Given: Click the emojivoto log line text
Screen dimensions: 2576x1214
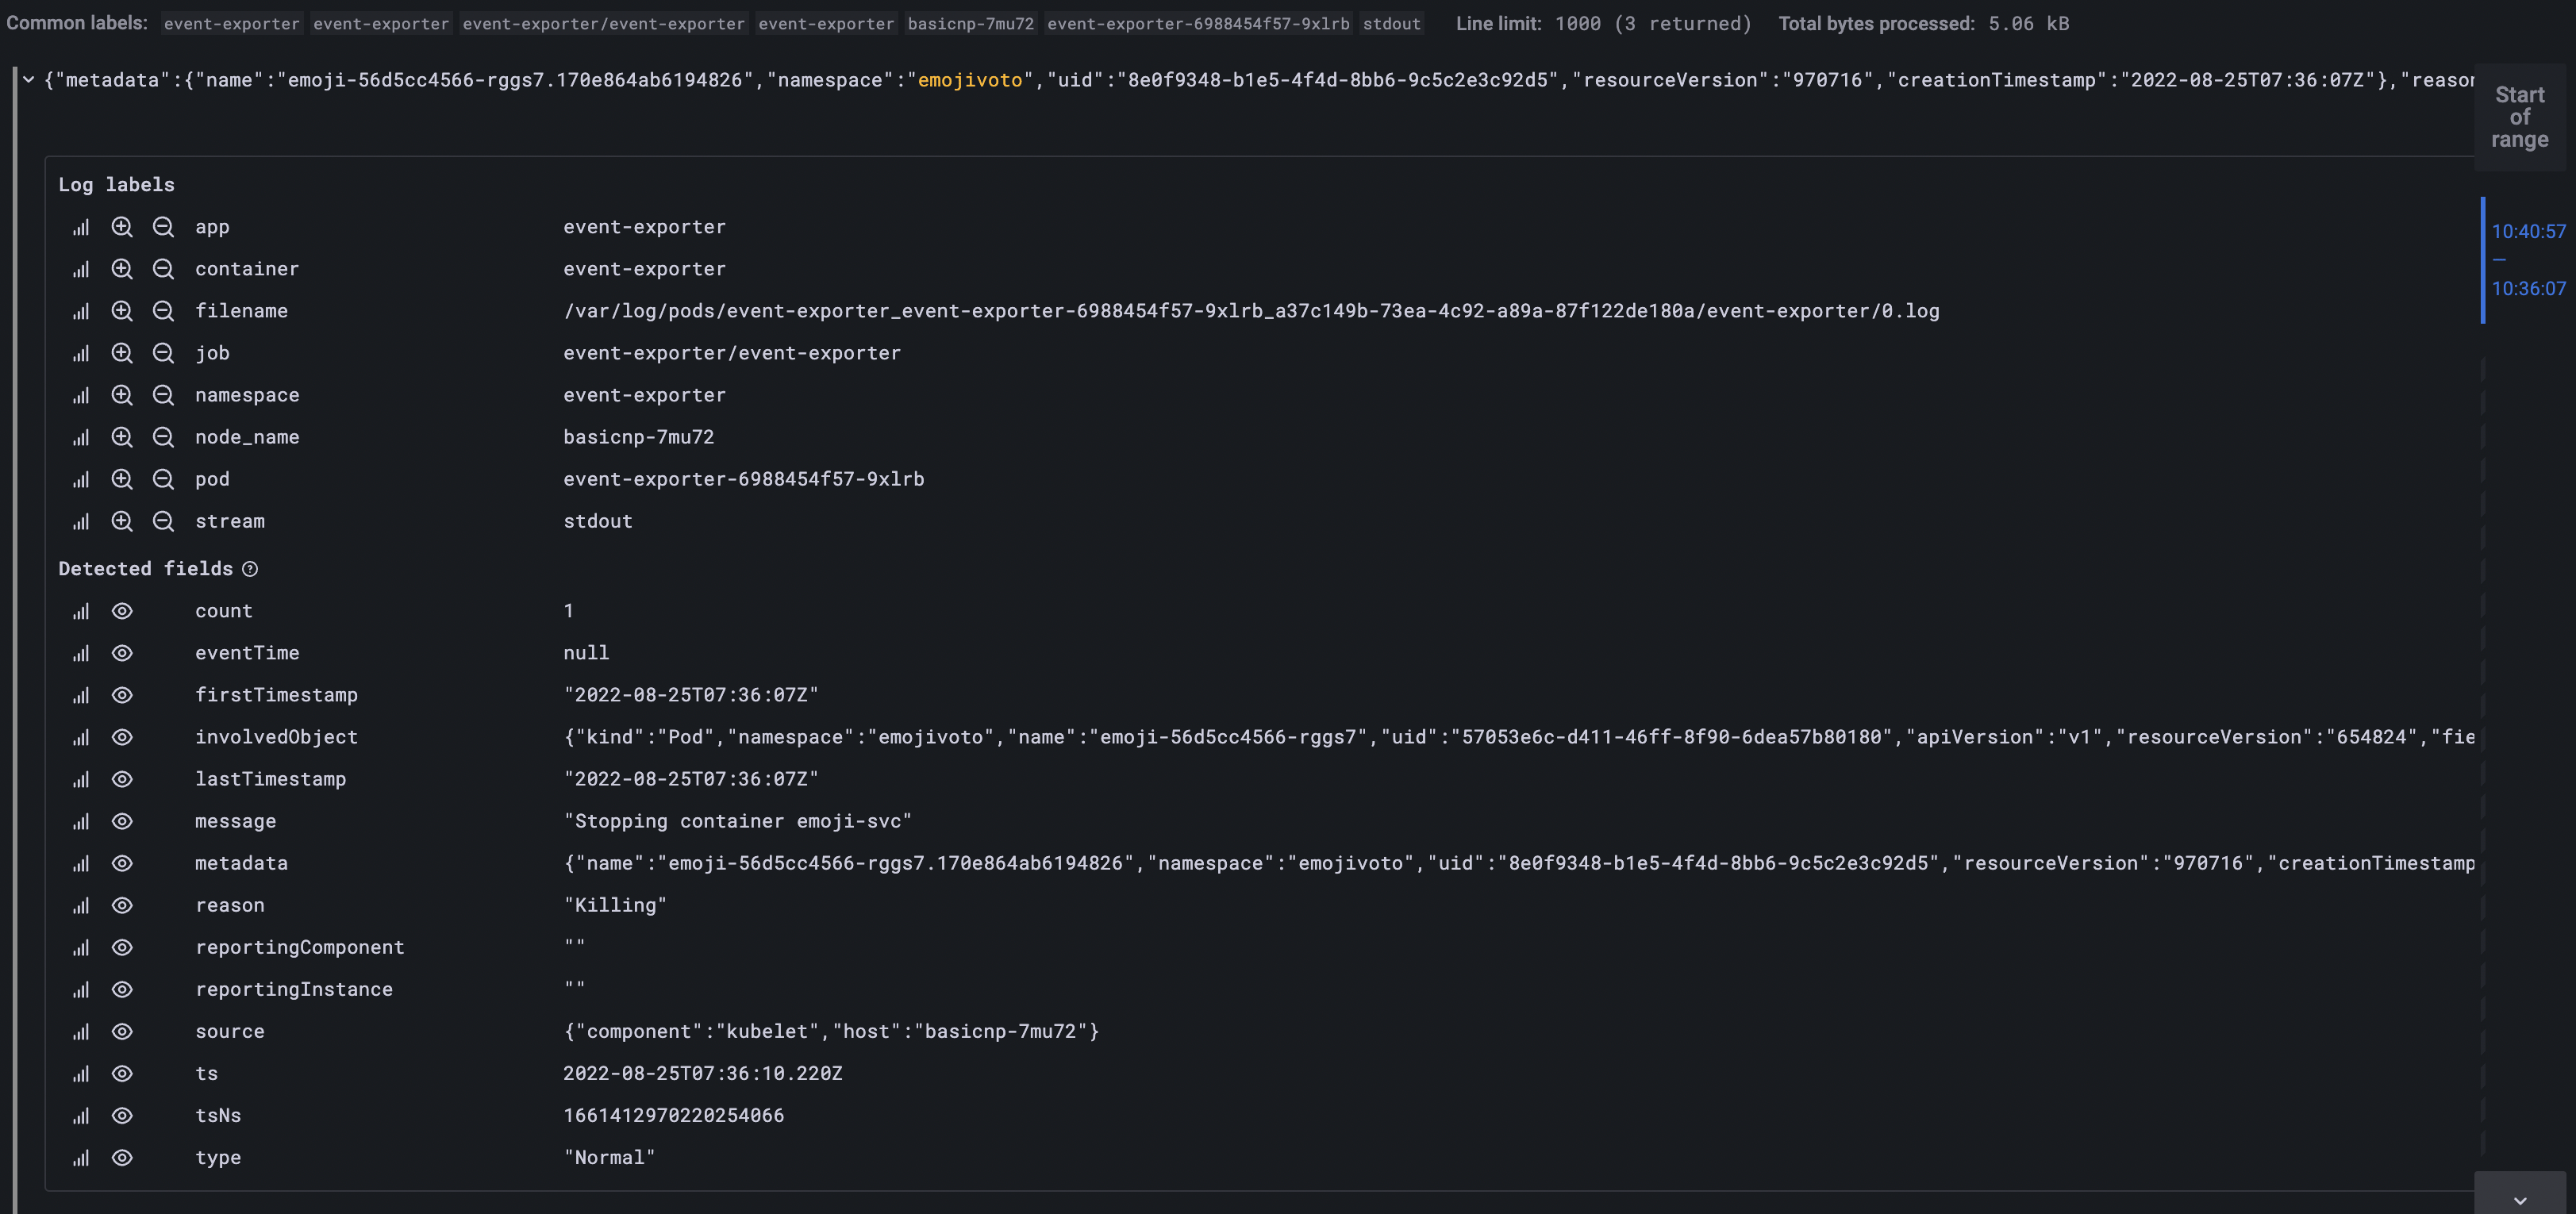Looking at the screenshot, I should click(1260, 80).
